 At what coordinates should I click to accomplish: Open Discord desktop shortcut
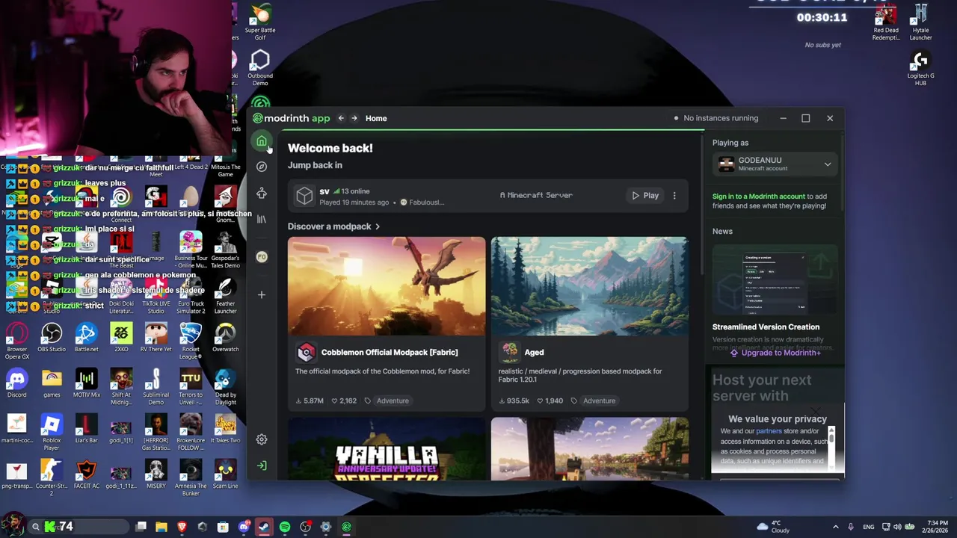click(x=16, y=383)
